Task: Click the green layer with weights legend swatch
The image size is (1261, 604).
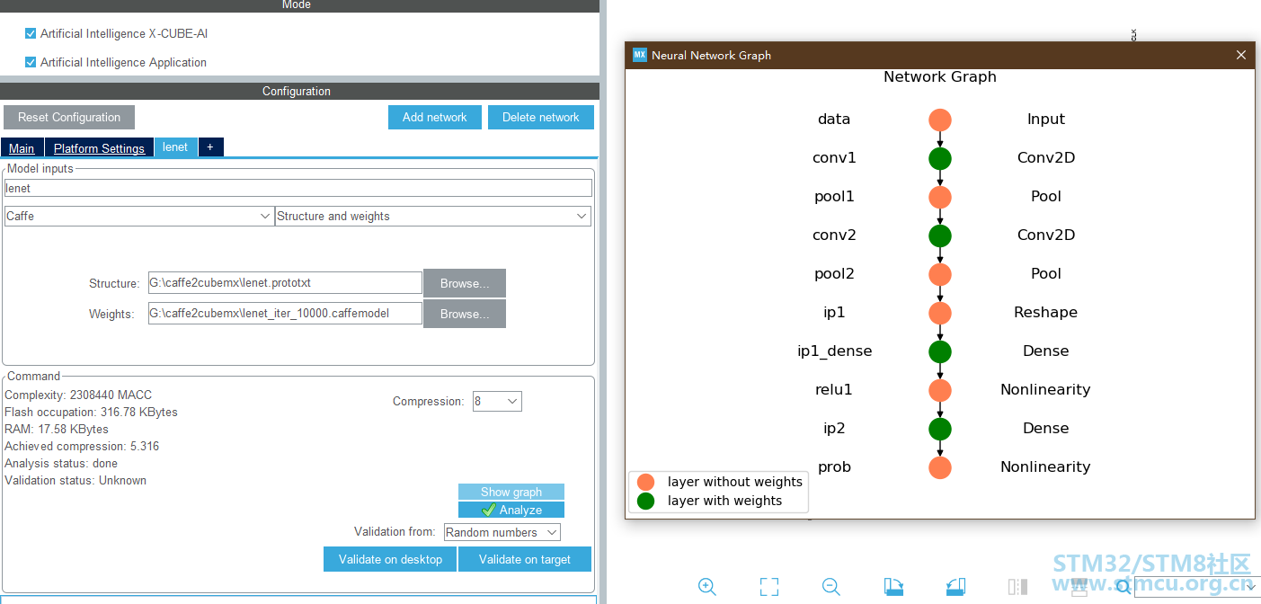Action: tap(645, 501)
